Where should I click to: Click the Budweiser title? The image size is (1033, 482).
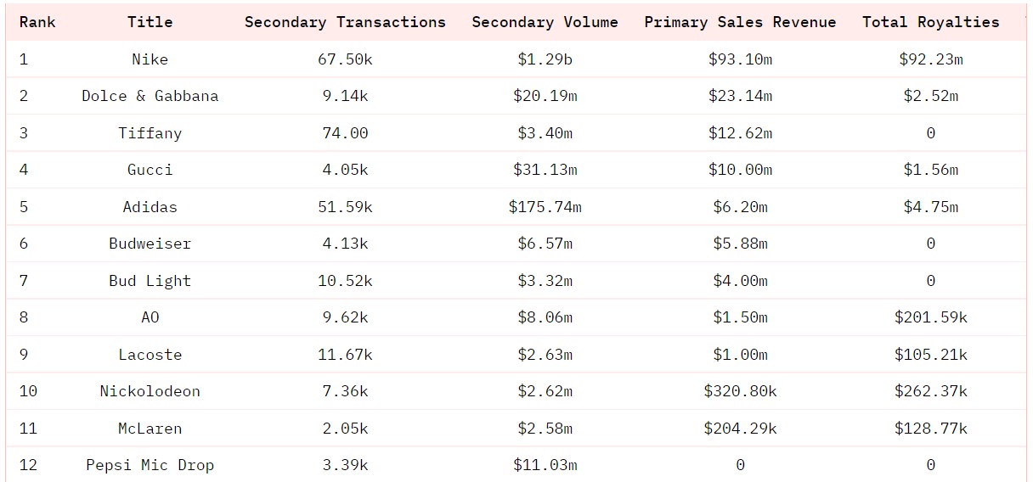(x=150, y=244)
